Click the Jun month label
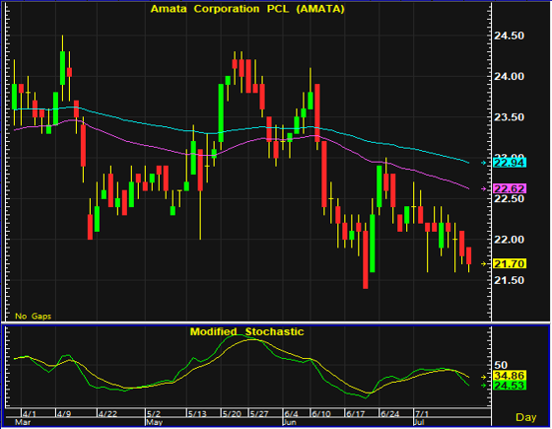Screen dimensions: 552x429 point(290,422)
